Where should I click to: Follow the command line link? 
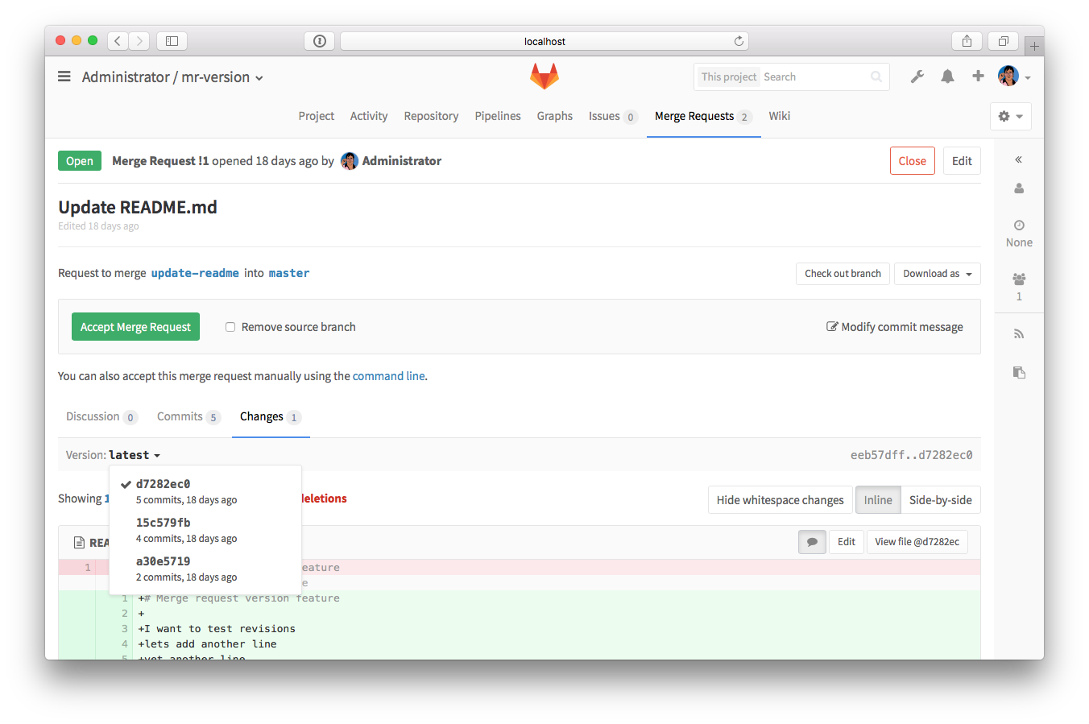388,376
